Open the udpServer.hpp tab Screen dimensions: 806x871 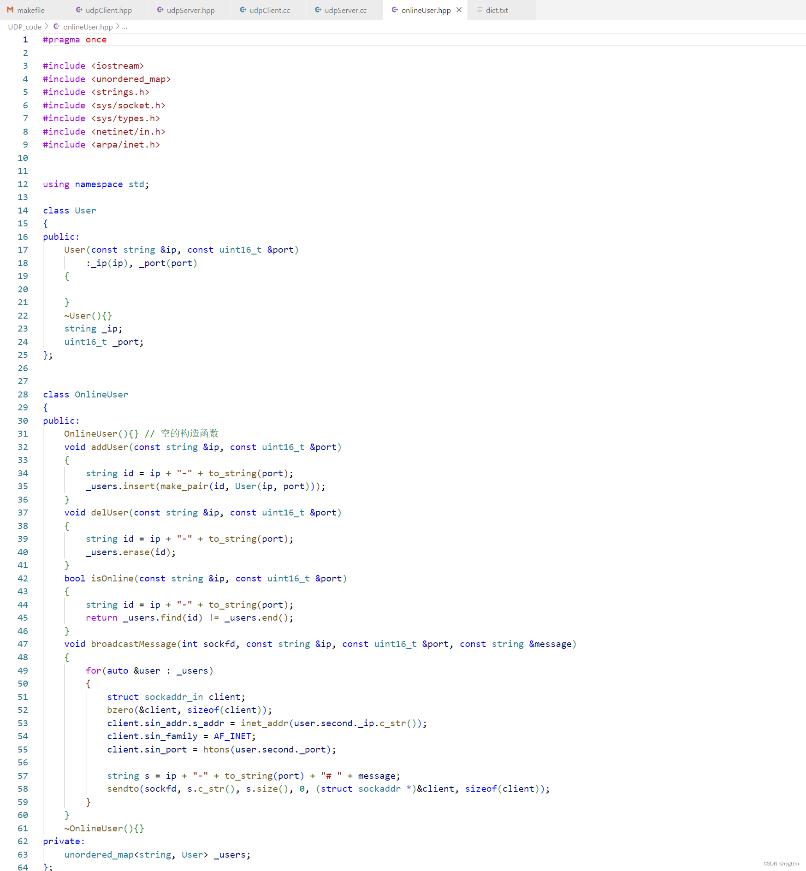tap(190, 10)
